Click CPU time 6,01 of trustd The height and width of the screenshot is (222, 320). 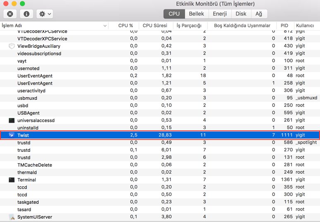pos(167,150)
